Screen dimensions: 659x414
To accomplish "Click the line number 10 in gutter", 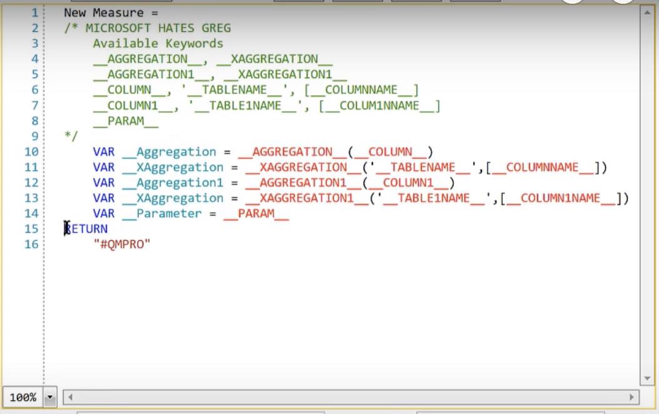I will (31, 152).
